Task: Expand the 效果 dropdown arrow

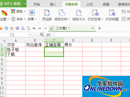Action: [36, 19]
